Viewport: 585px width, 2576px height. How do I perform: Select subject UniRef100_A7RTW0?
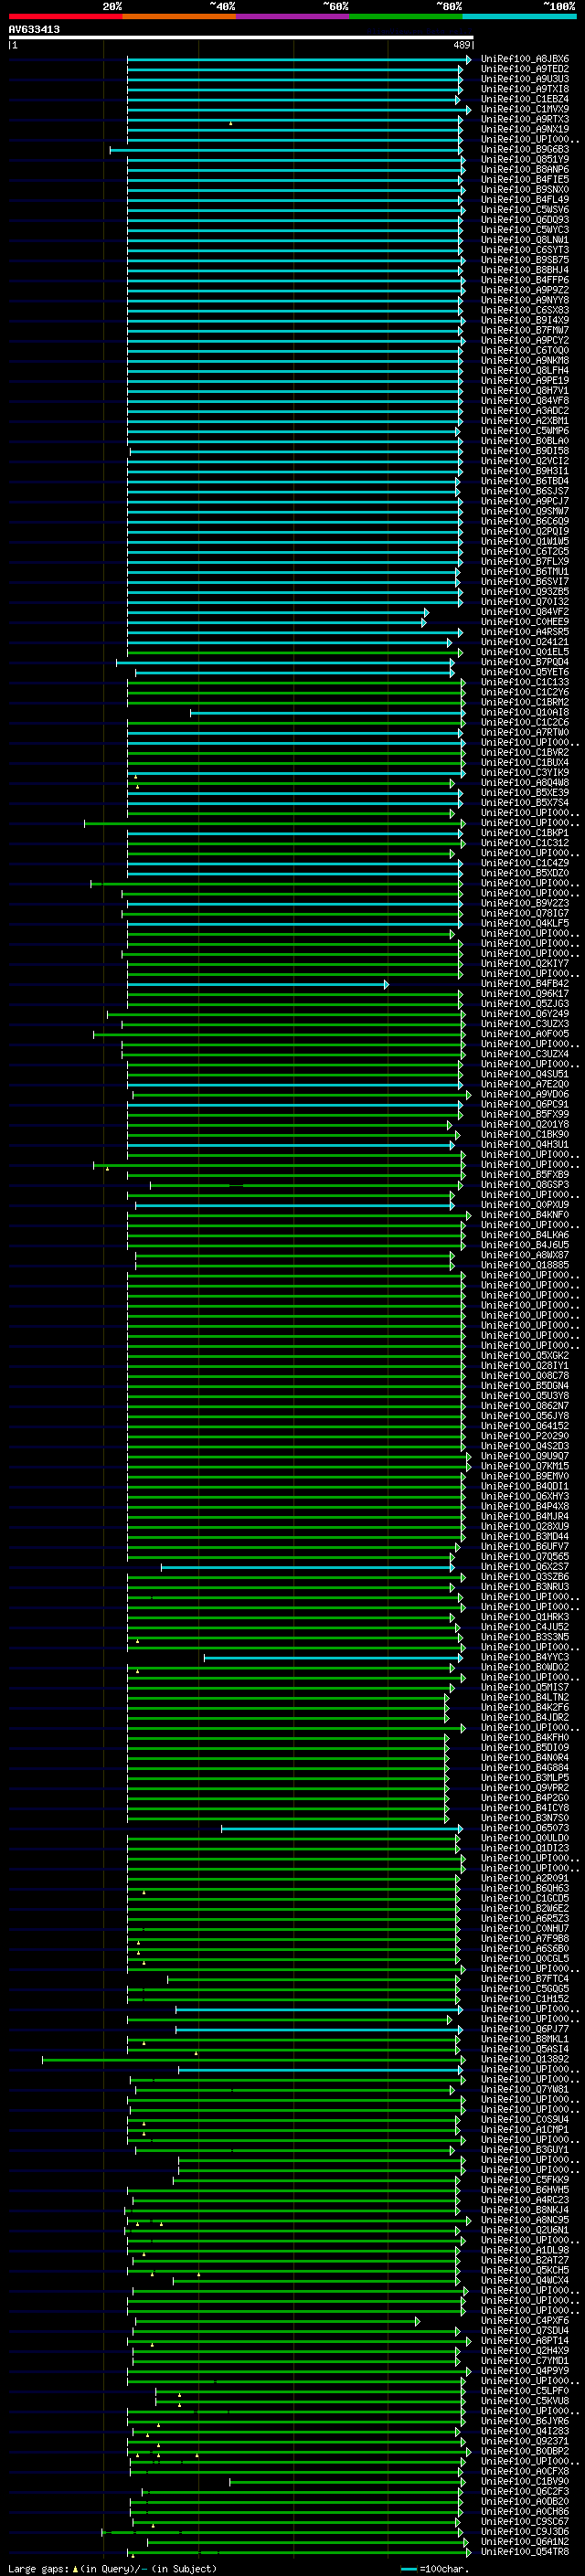click(x=524, y=733)
